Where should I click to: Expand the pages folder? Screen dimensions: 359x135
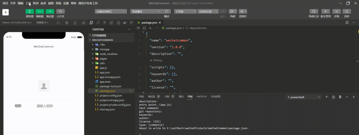[111, 59]
